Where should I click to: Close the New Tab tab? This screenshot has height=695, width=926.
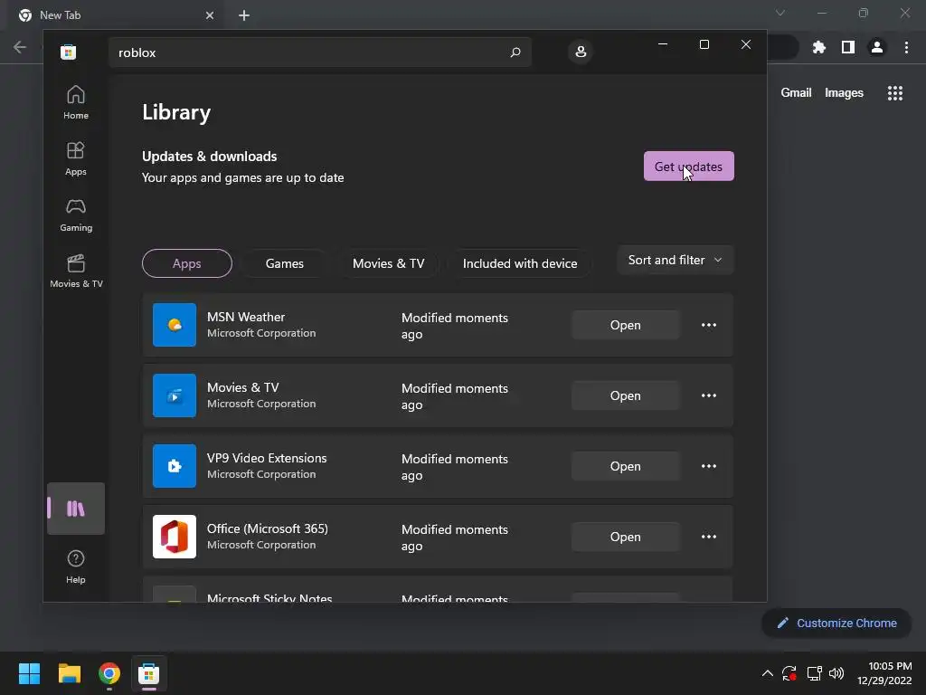pyautogui.click(x=210, y=15)
